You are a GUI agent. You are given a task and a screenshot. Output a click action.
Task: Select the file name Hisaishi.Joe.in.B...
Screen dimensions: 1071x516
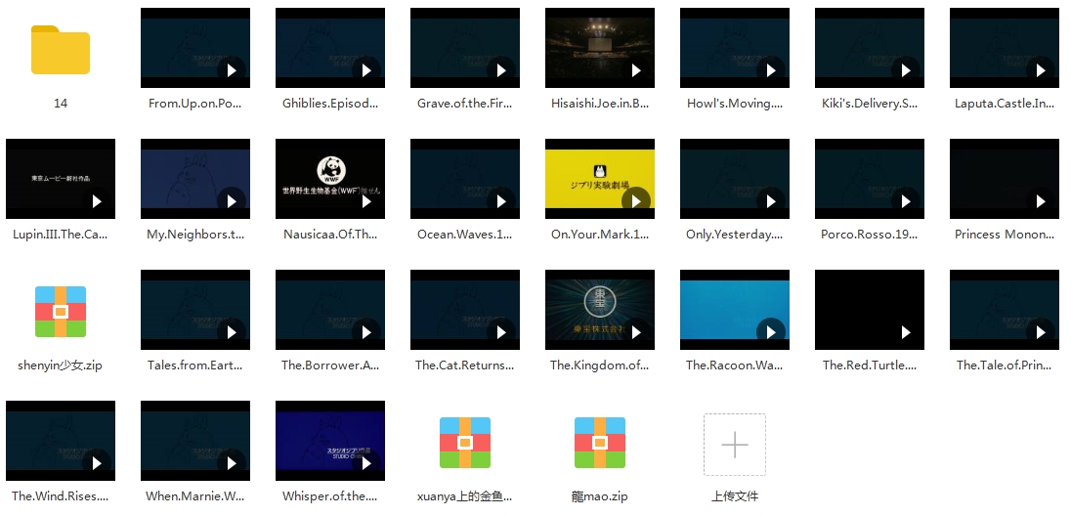point(600,104)
